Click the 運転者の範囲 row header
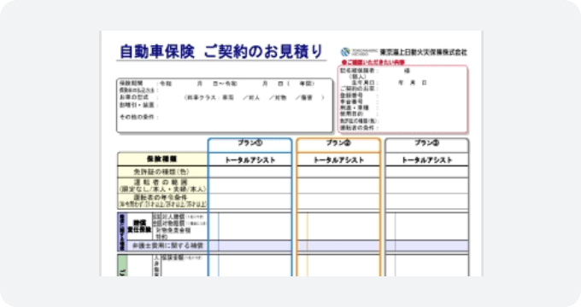Screen dimensions: 581x307 click(x=162, y=186)
